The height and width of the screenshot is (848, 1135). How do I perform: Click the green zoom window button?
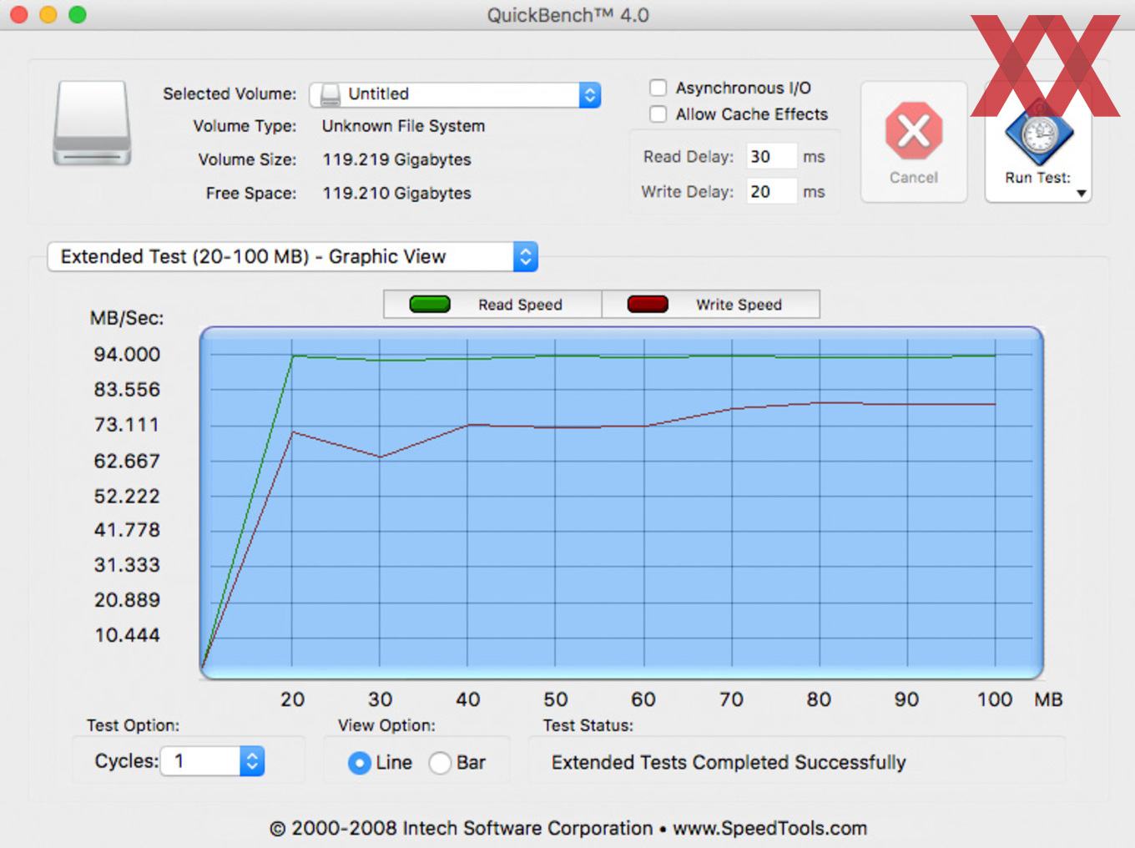pyautogui.click(x=78, y=15)
